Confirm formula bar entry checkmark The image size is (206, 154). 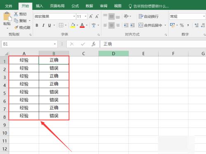(83, 44)
